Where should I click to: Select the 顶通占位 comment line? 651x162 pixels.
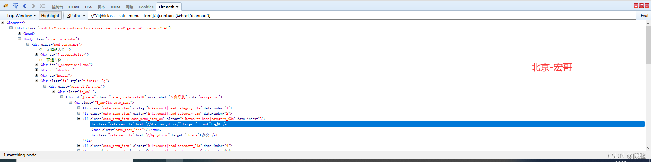coord(54,60)
